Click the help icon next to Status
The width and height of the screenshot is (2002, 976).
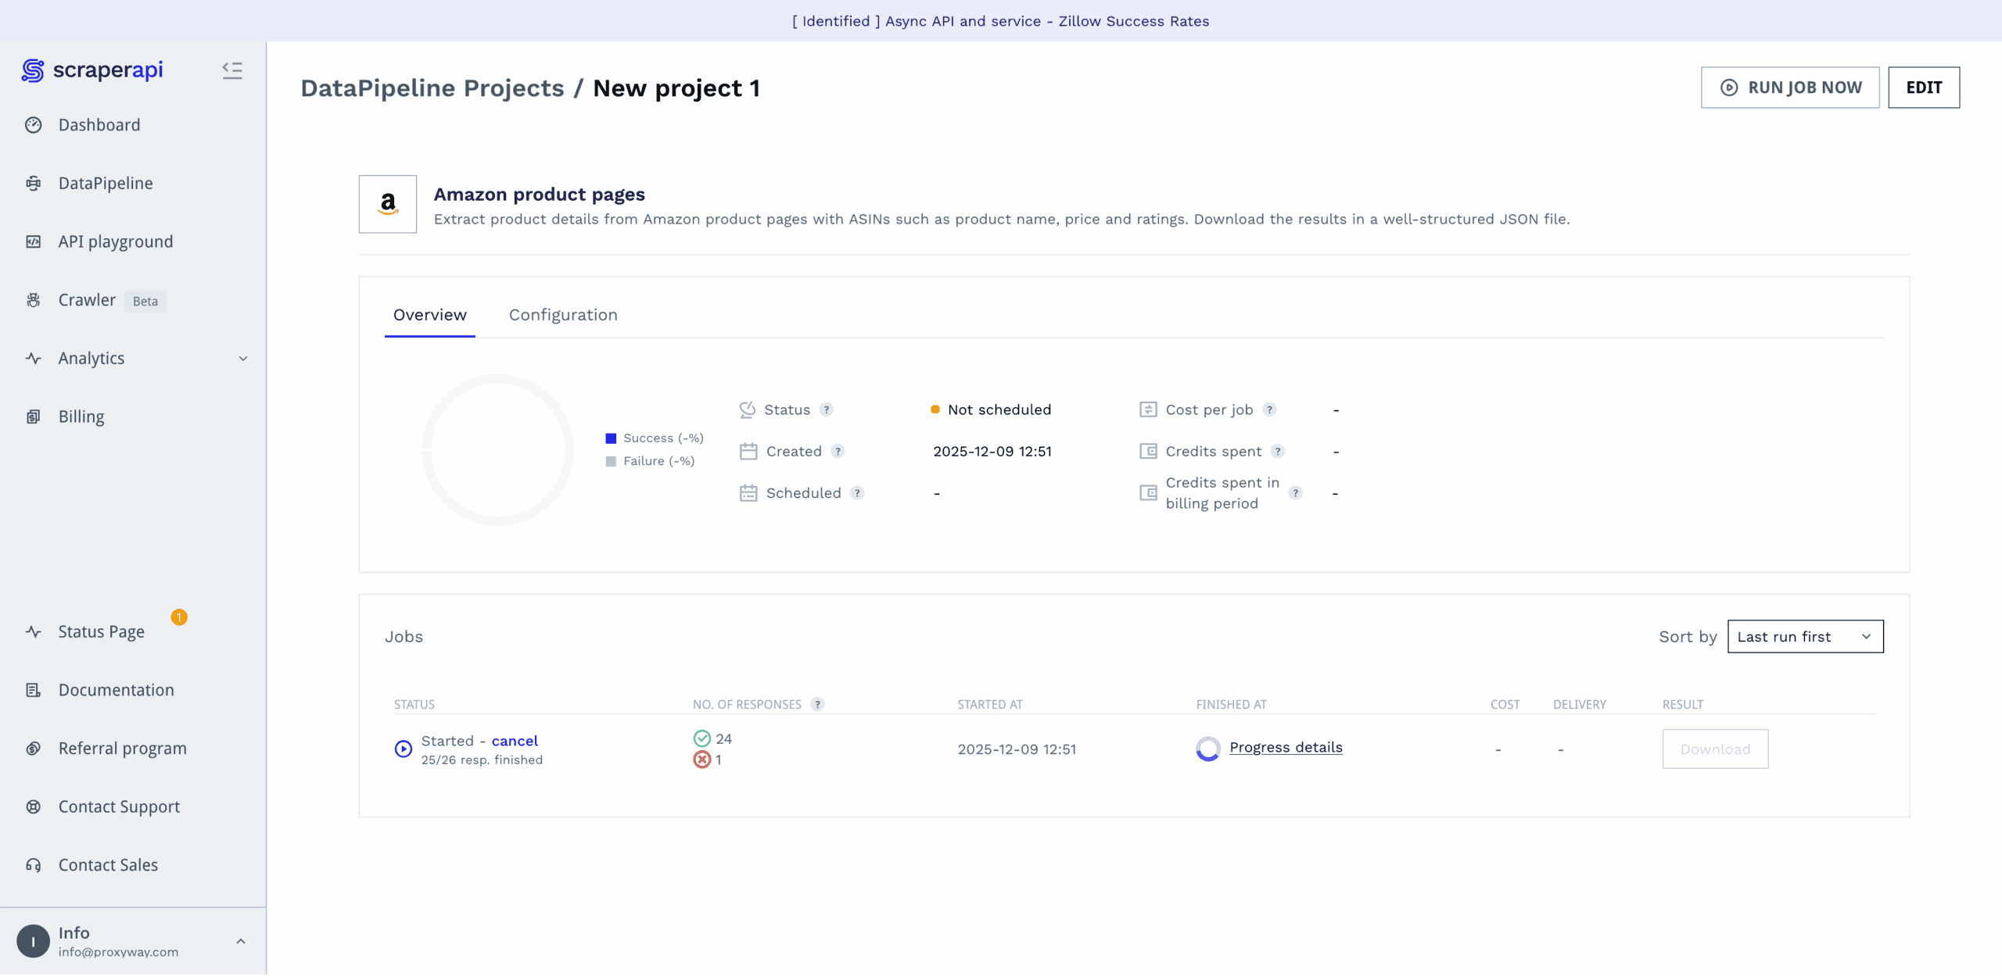coord(827,409)
